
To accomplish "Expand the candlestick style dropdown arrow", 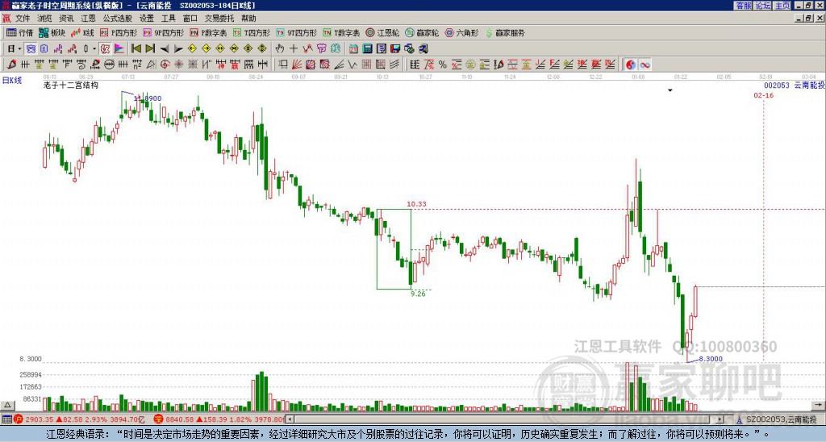I will 94,49.
